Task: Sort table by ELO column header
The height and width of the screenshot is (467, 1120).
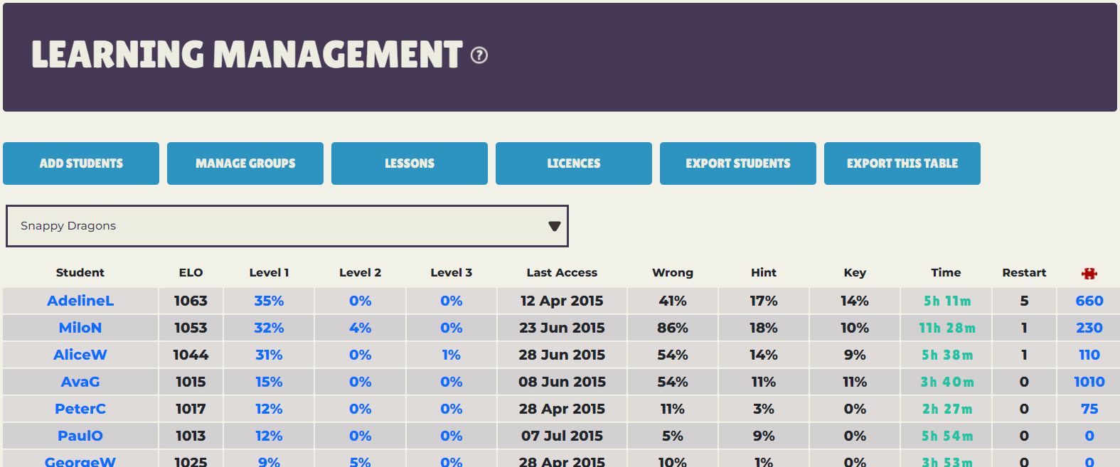Action: click(x=191, y=272)
